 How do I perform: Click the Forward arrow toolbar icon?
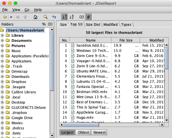[18, 17]
